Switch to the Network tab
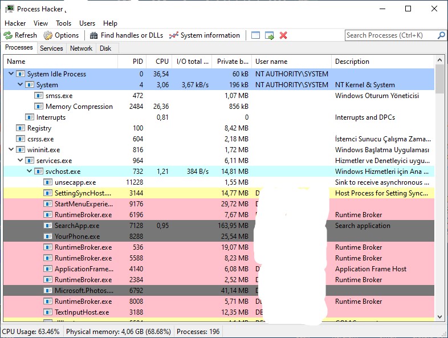 81,48
